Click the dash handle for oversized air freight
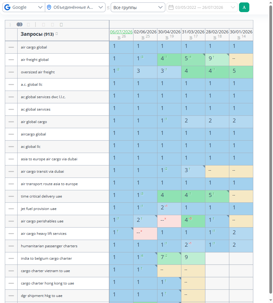This screenshot has height=303, width=273. click(11, 72)
